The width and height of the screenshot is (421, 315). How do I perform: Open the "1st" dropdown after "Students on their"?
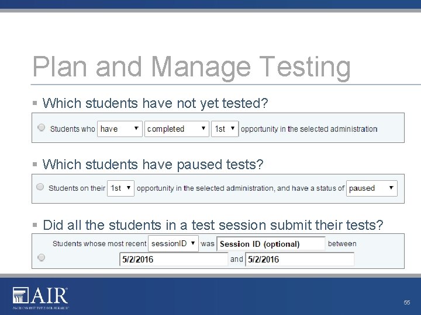(120, 188)
